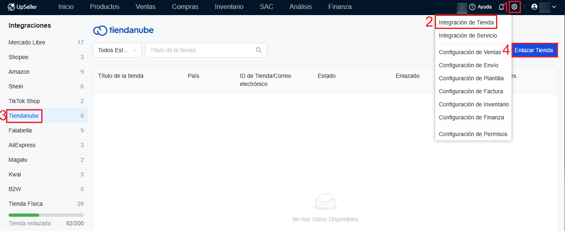Click the Enlazar Tienda button
The width and height of the screenshot is (565, 231).
coord(534,50)
